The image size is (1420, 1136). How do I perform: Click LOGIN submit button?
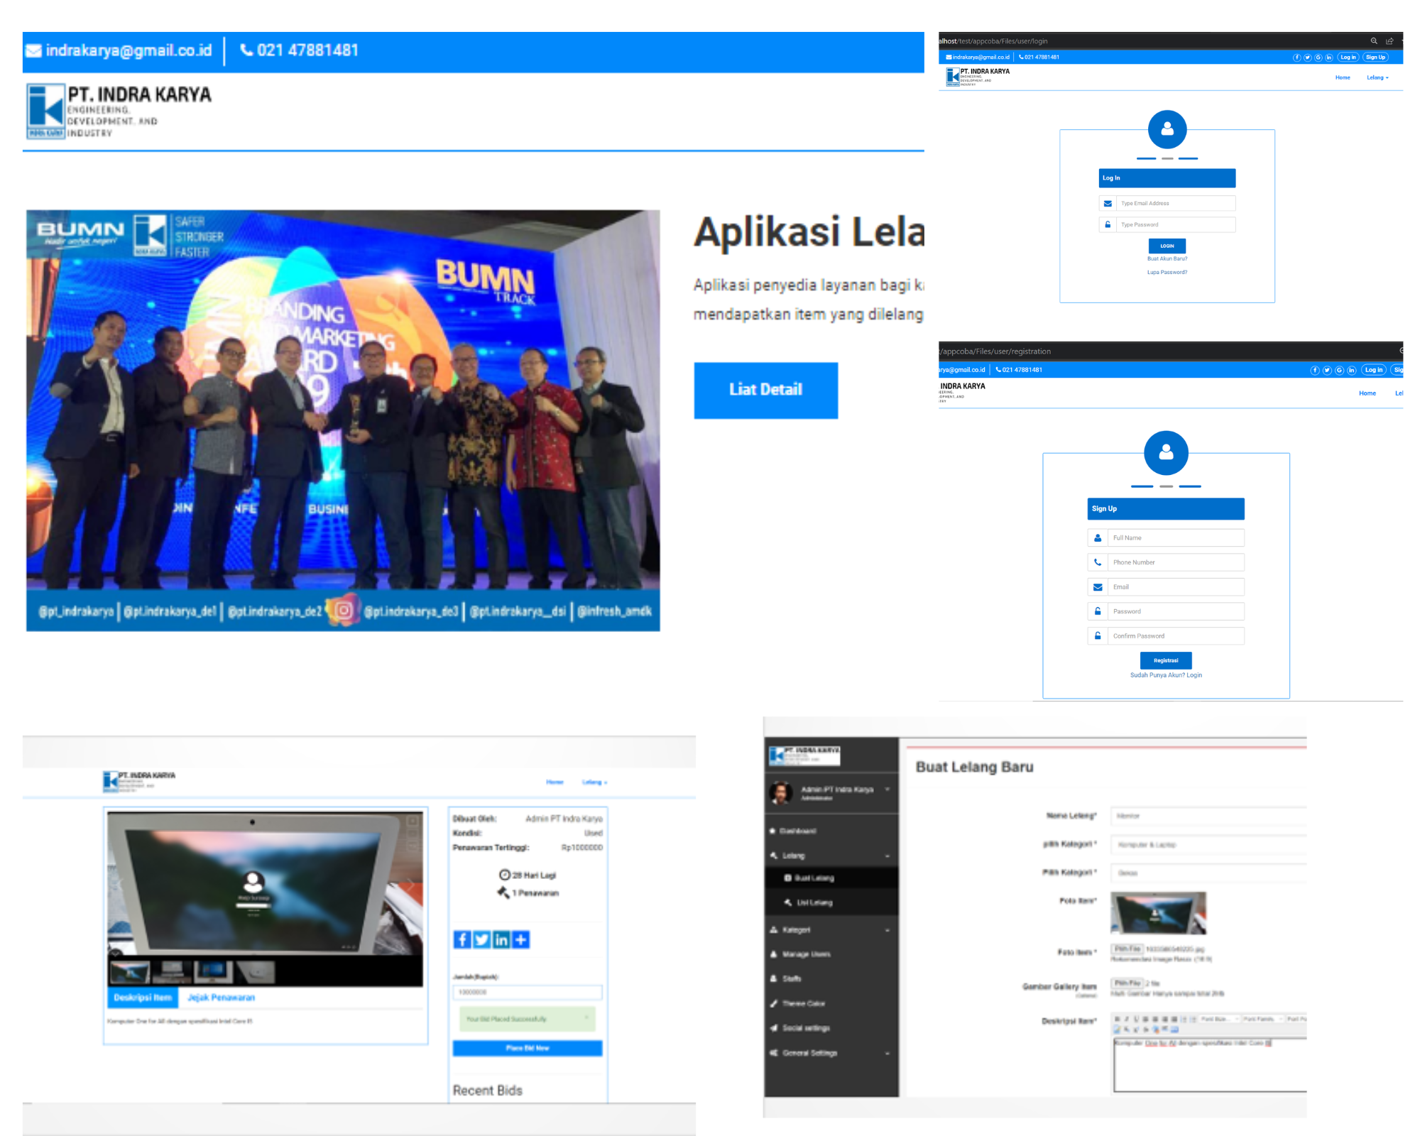point(1167,246)
